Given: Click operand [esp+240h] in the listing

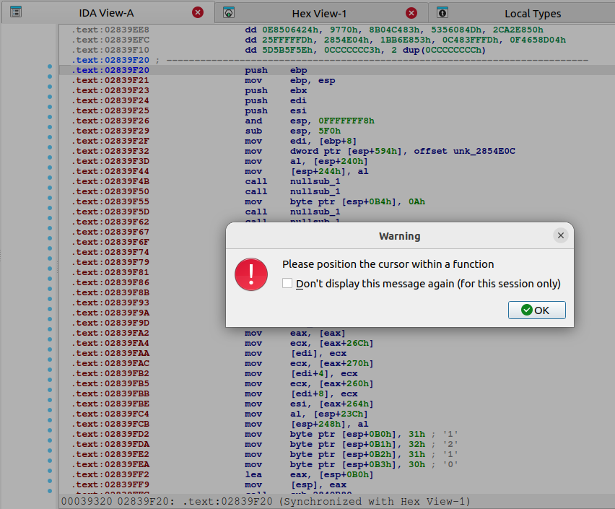Looking at the screenshot, I should click(x=341, y=161).
